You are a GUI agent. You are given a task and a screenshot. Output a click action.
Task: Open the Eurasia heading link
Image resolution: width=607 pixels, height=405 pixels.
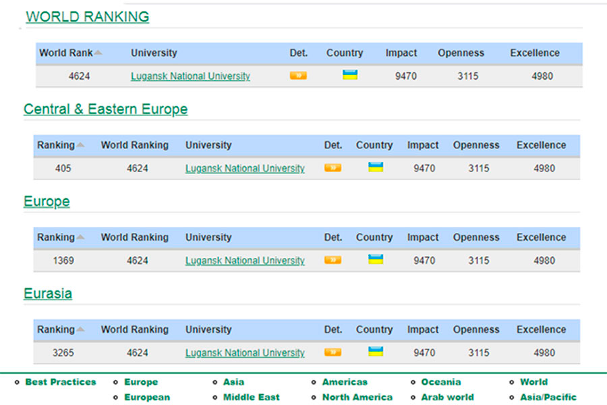(x=48, y=294)
